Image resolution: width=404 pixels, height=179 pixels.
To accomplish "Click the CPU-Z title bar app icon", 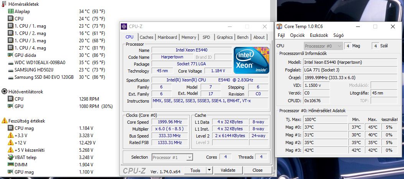I will (x=124, y=26).
